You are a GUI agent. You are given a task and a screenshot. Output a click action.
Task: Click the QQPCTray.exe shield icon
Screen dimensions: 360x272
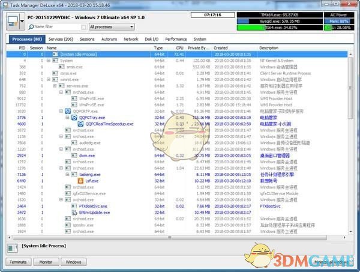(x=74, y=118)
